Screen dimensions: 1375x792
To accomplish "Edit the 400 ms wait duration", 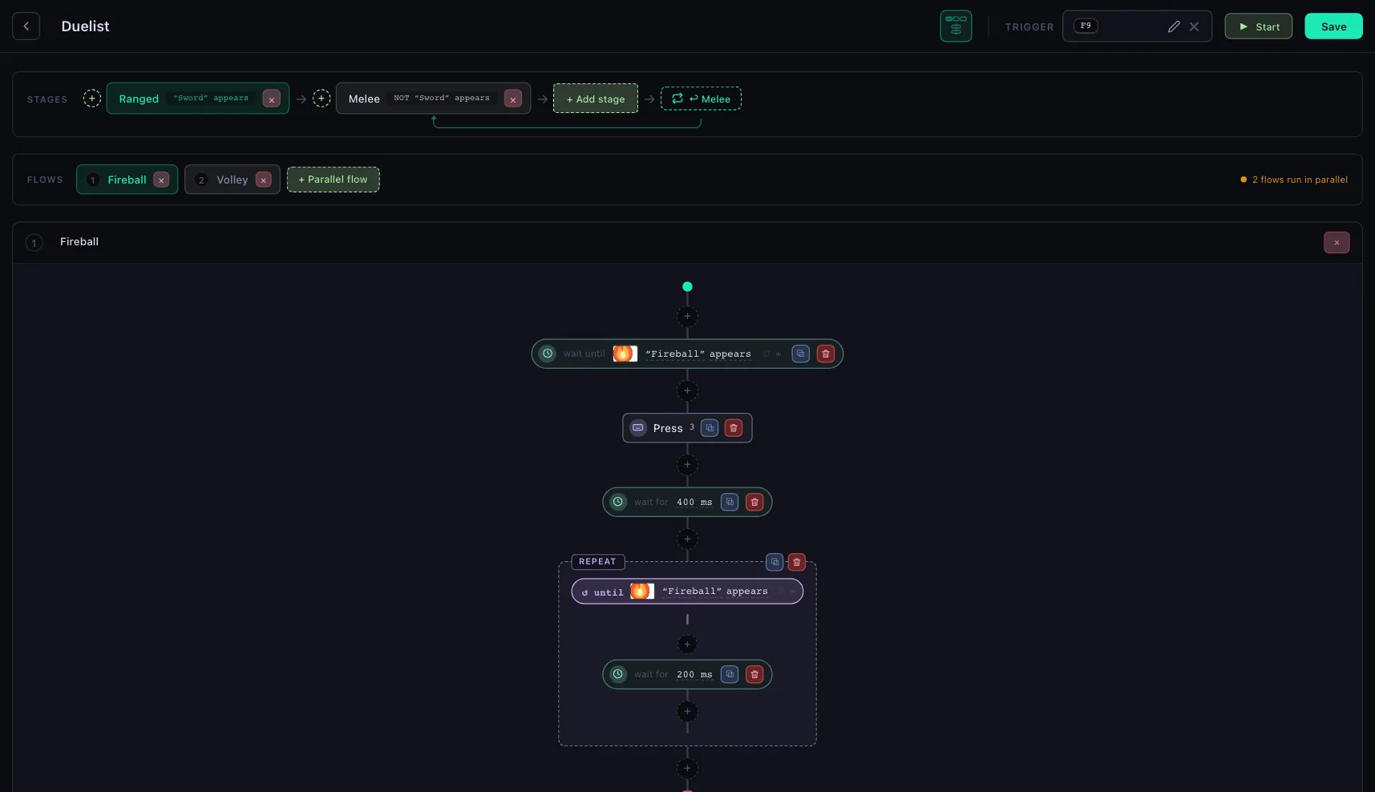I will point(694,502).
